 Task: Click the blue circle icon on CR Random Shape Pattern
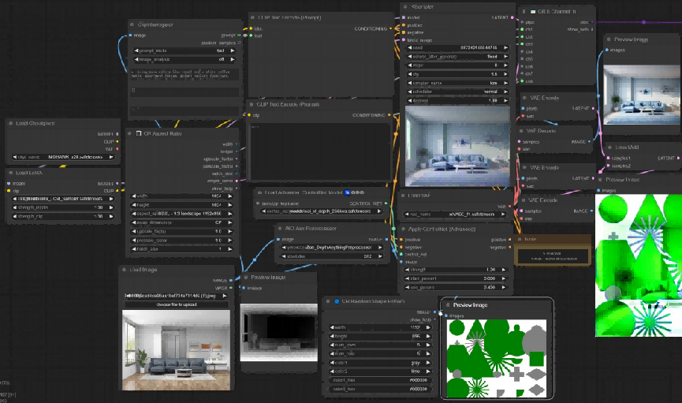pyautogui.click(x=337, y=301)
